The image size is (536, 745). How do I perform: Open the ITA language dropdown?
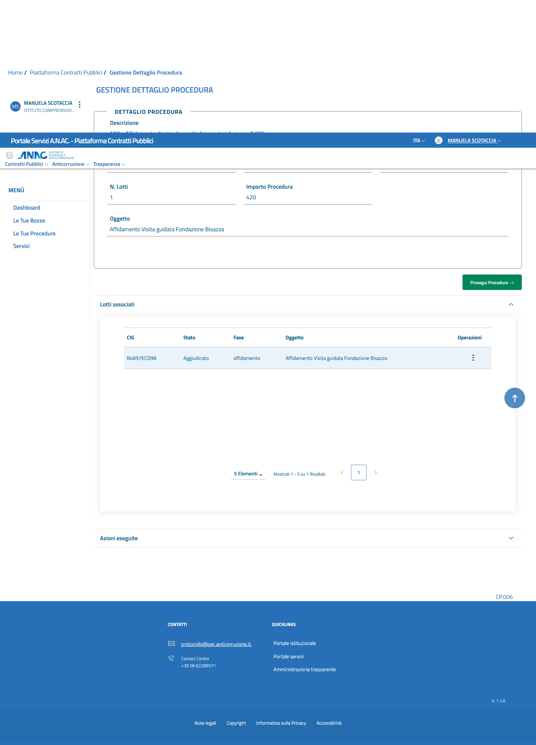[x=419, y=141]
